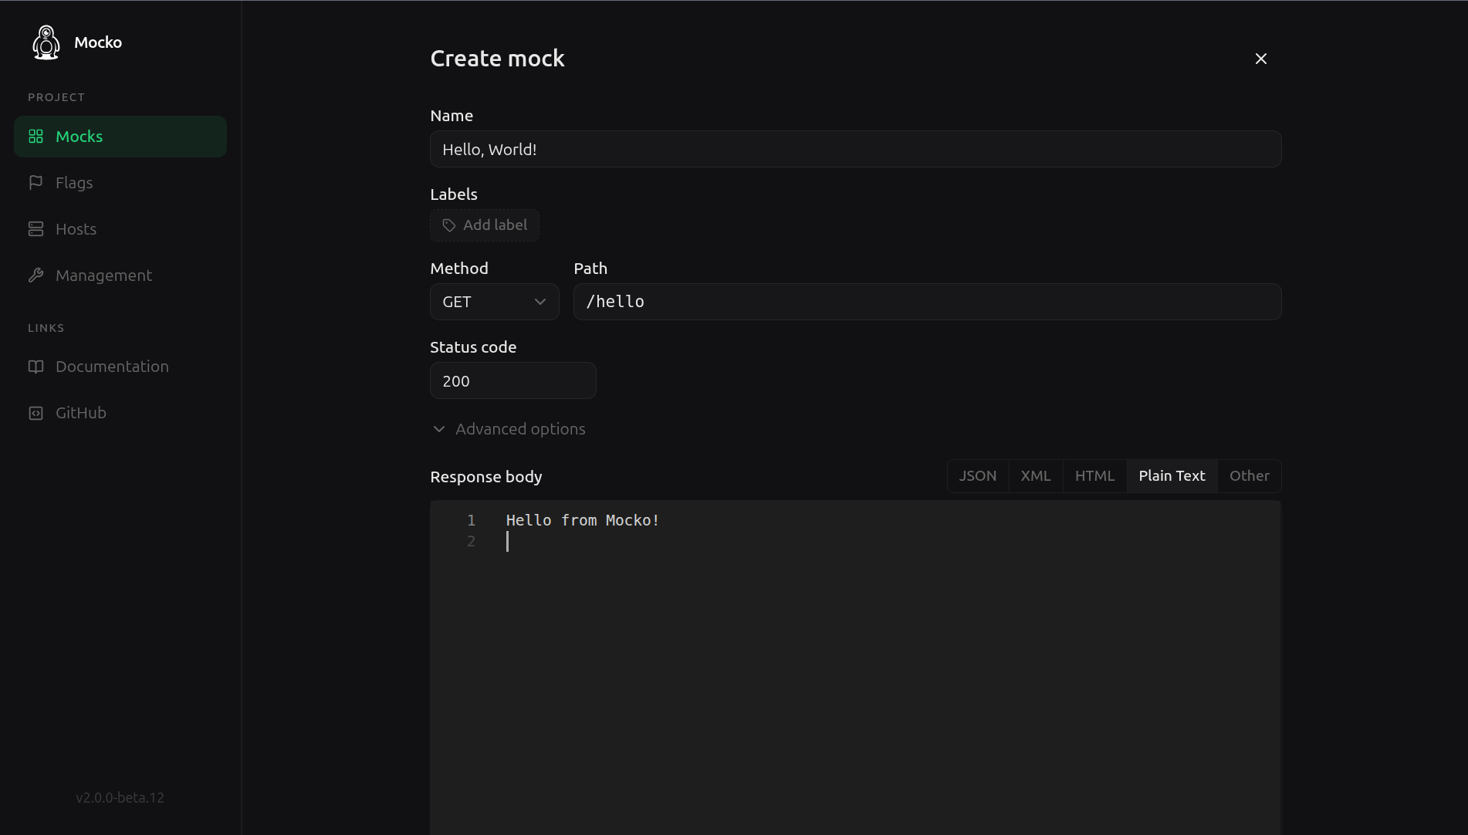Click the Flags flag icon
This screenshot has width=1468, height=835.
[36, 183]
